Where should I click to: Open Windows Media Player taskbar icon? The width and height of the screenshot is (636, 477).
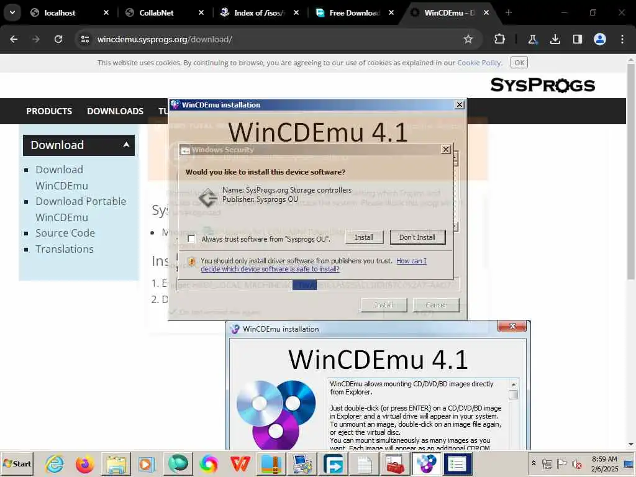(147, 464)
